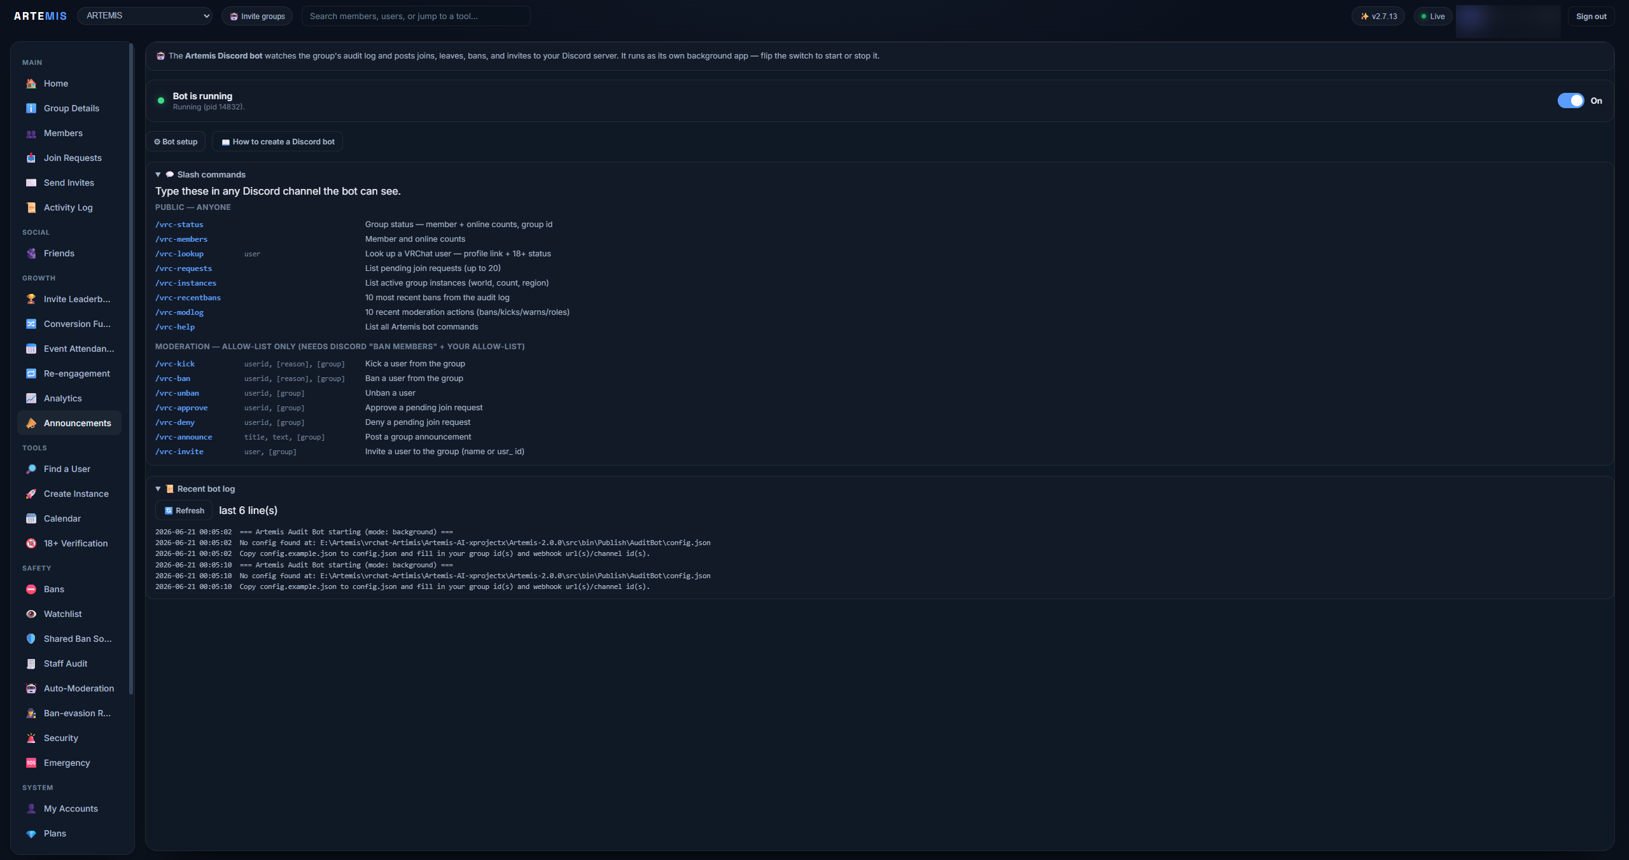Viewport: 1629px width, 860px height.
Task: Click the Sign out button
Action: coord(1591,16)
